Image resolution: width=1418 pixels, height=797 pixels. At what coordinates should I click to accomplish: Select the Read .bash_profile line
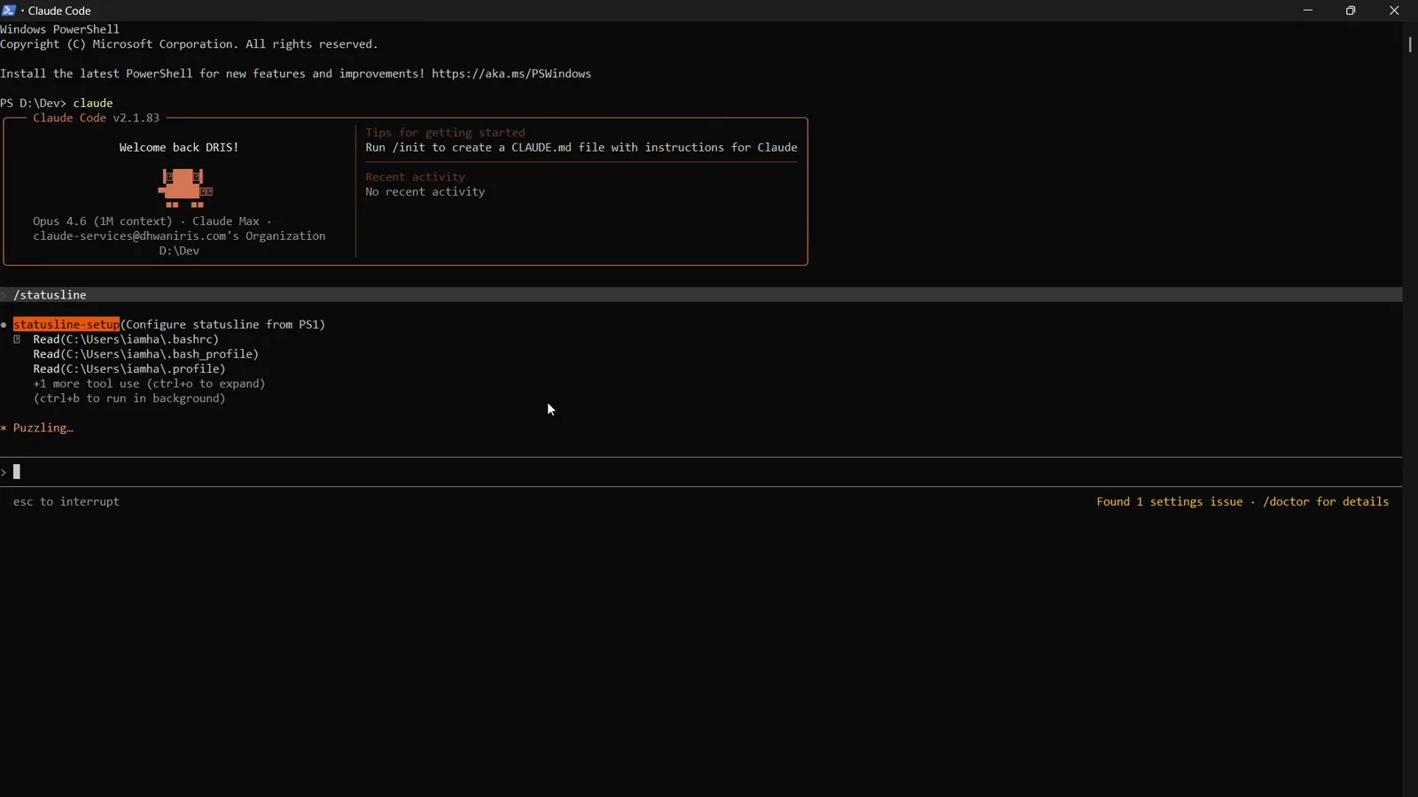point(146,354)
